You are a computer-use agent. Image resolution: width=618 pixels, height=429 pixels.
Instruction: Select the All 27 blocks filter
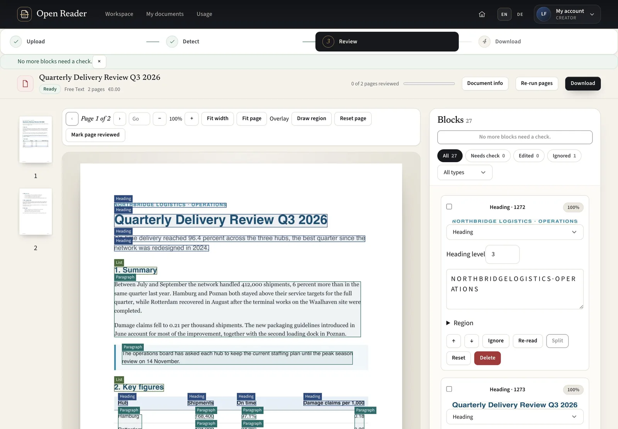pyautogui.click(x=450, y=156)
